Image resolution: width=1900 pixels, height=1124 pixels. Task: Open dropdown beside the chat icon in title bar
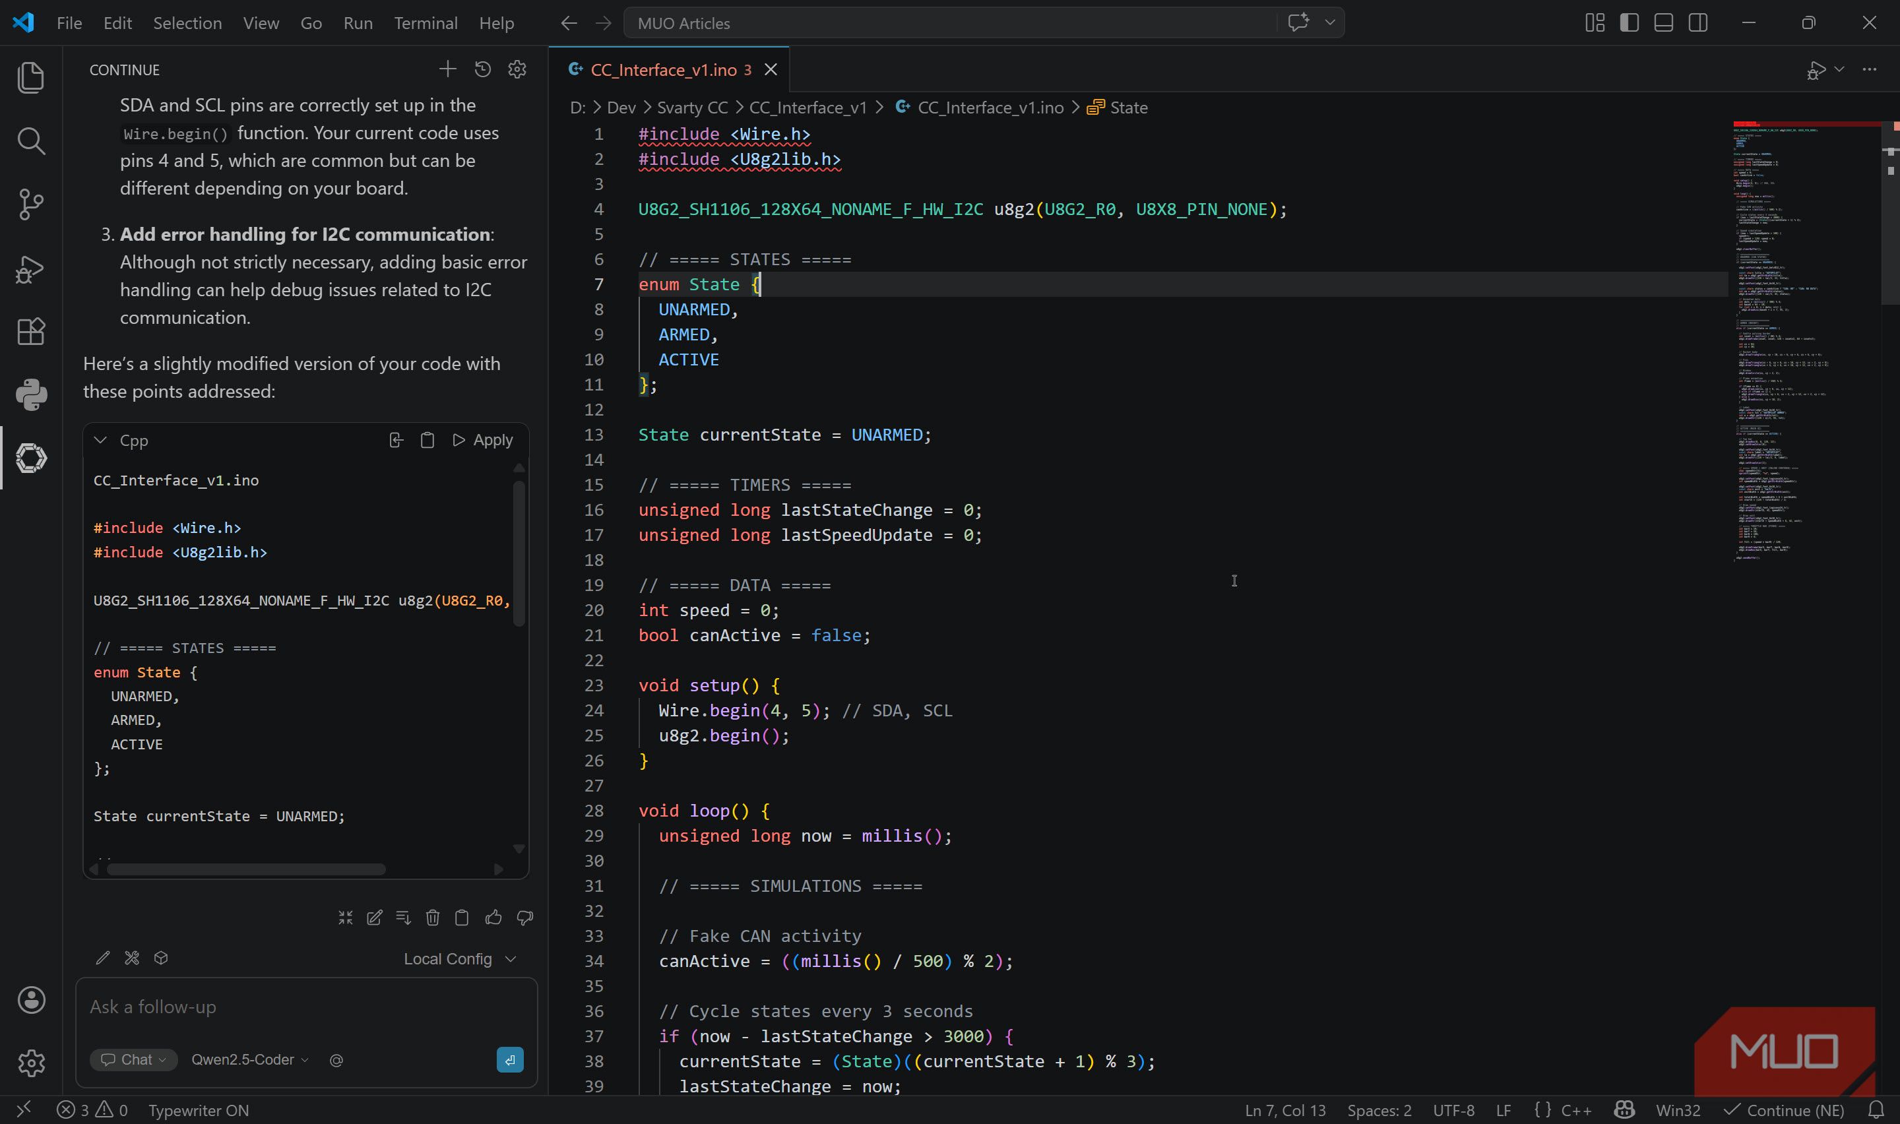[x=1330, y=22]
